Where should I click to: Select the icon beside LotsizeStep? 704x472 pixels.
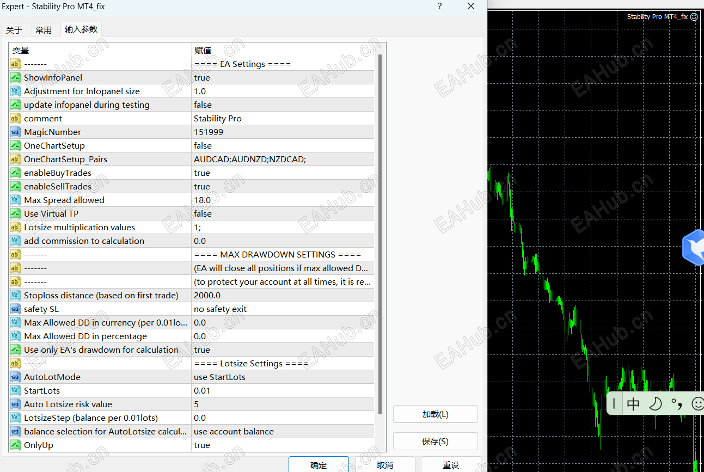pyautogui.click(x=15, y=418)
